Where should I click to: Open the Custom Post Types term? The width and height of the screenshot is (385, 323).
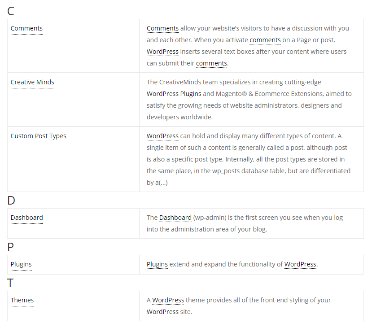coord(38,136)
